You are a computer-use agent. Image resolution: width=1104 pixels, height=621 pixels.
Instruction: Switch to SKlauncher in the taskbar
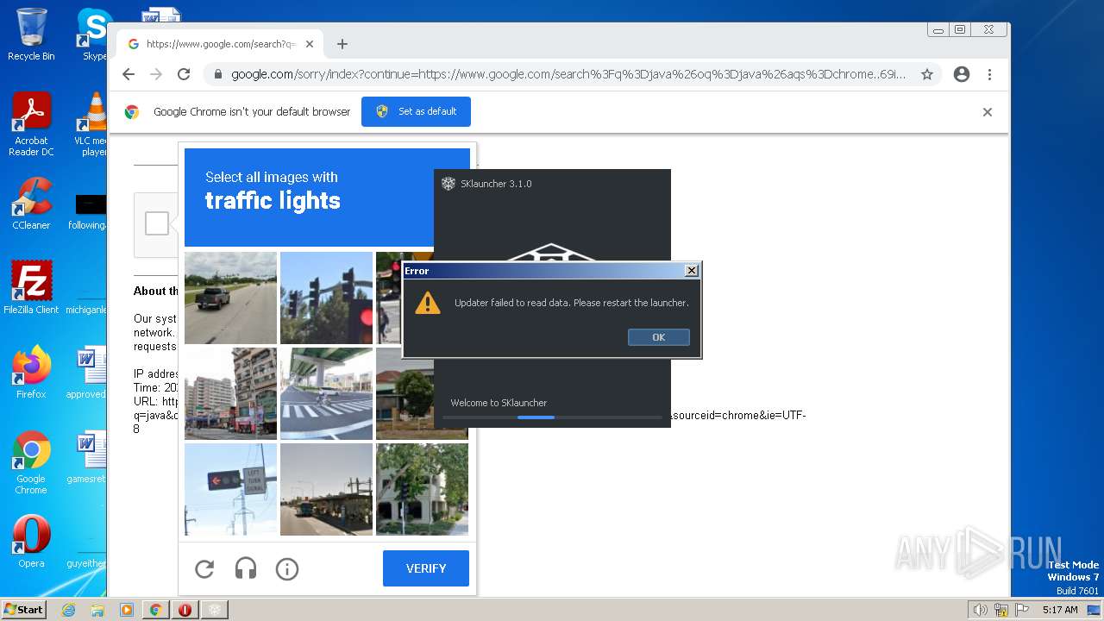tap(215, 610)
